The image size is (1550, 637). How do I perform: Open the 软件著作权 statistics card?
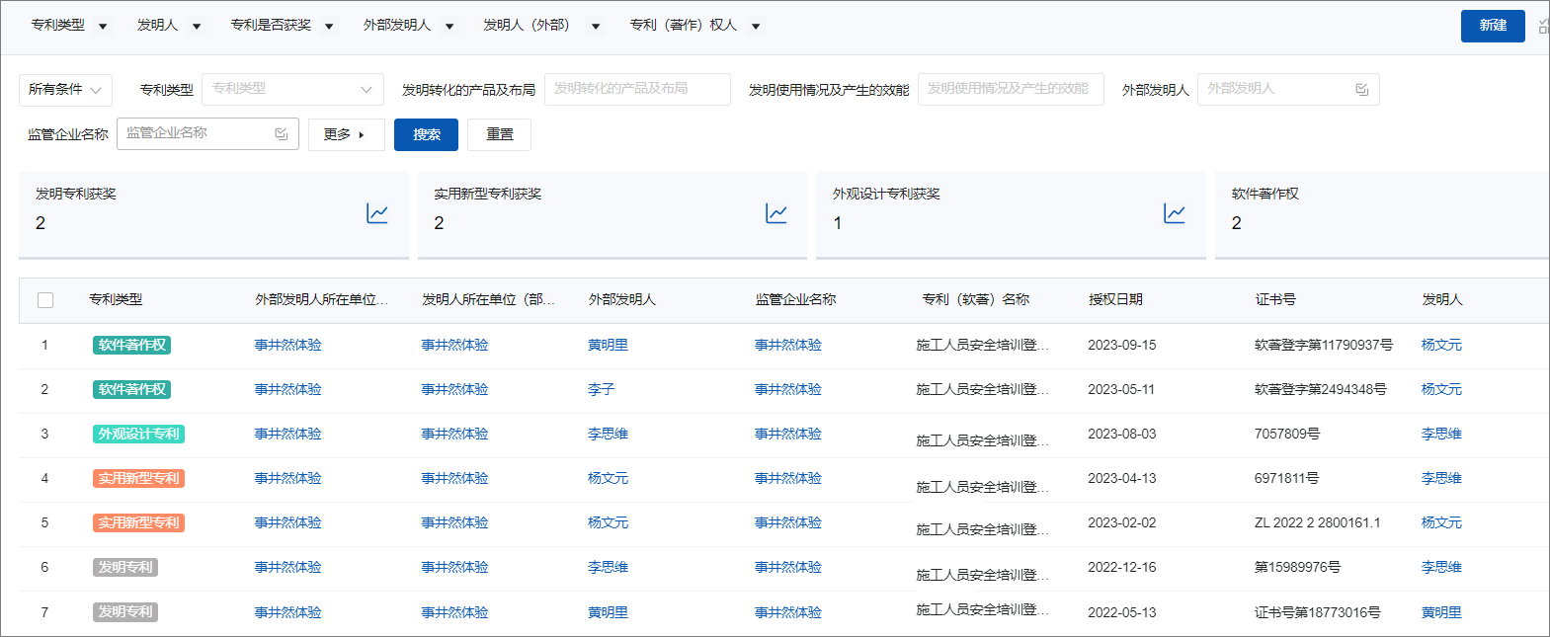(1382, 214)
